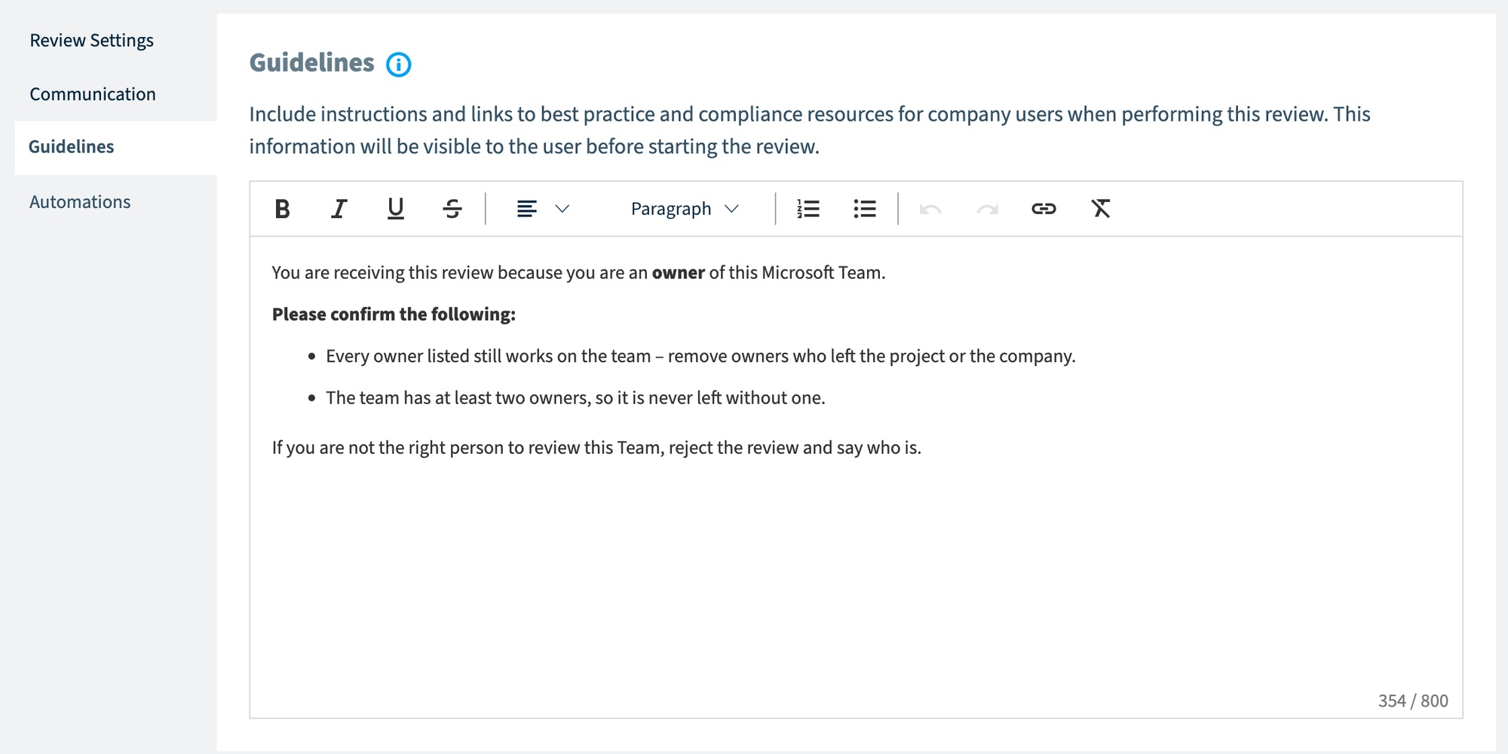Click the line "If you are not the right person"

[596, 448]
